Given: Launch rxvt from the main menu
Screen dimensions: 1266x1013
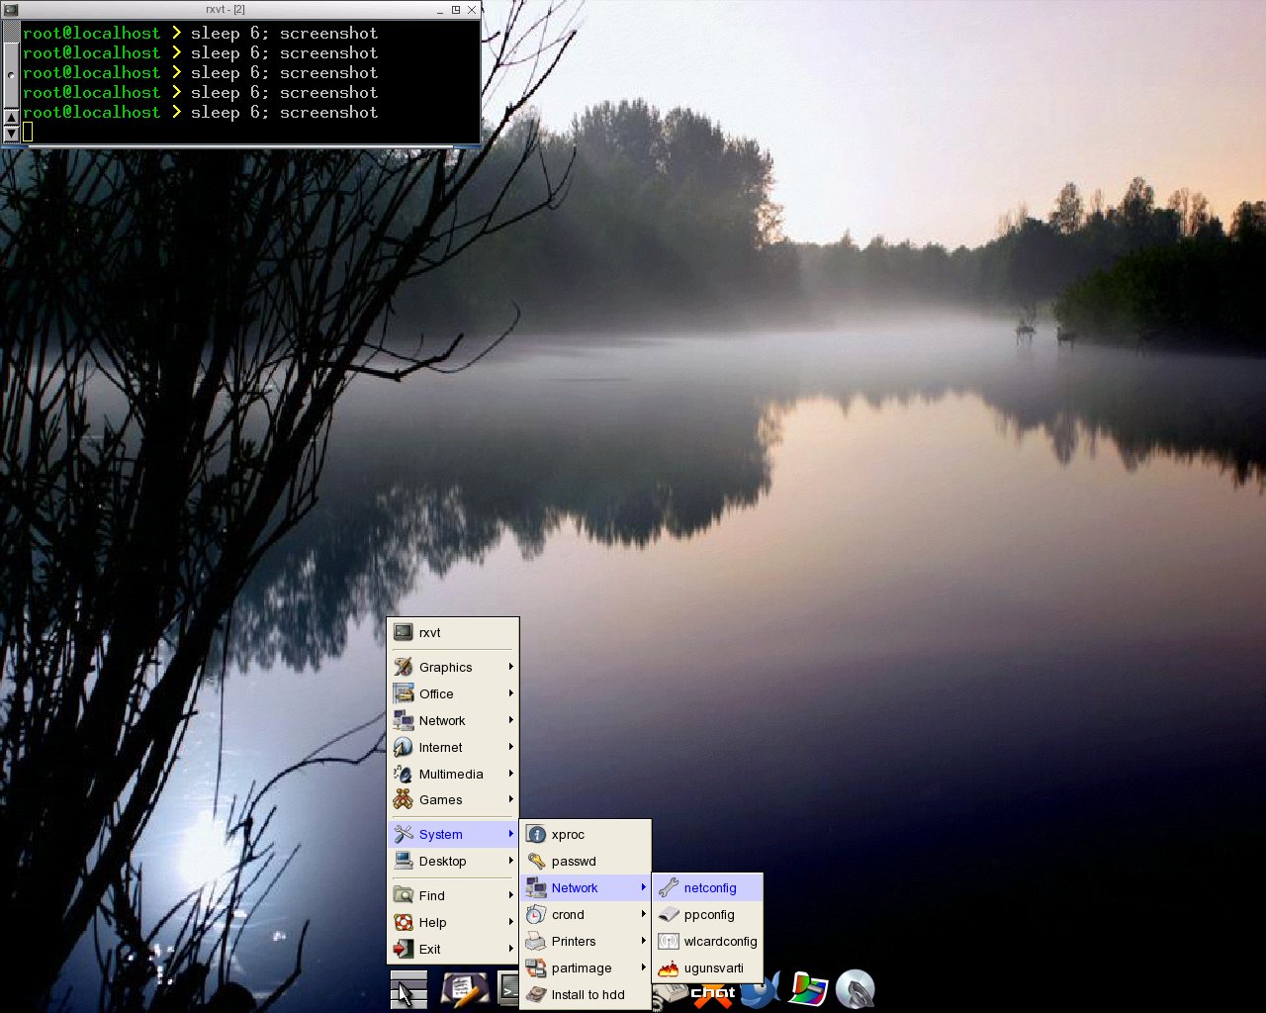Looking at the screenshot, I should point(453,632).
